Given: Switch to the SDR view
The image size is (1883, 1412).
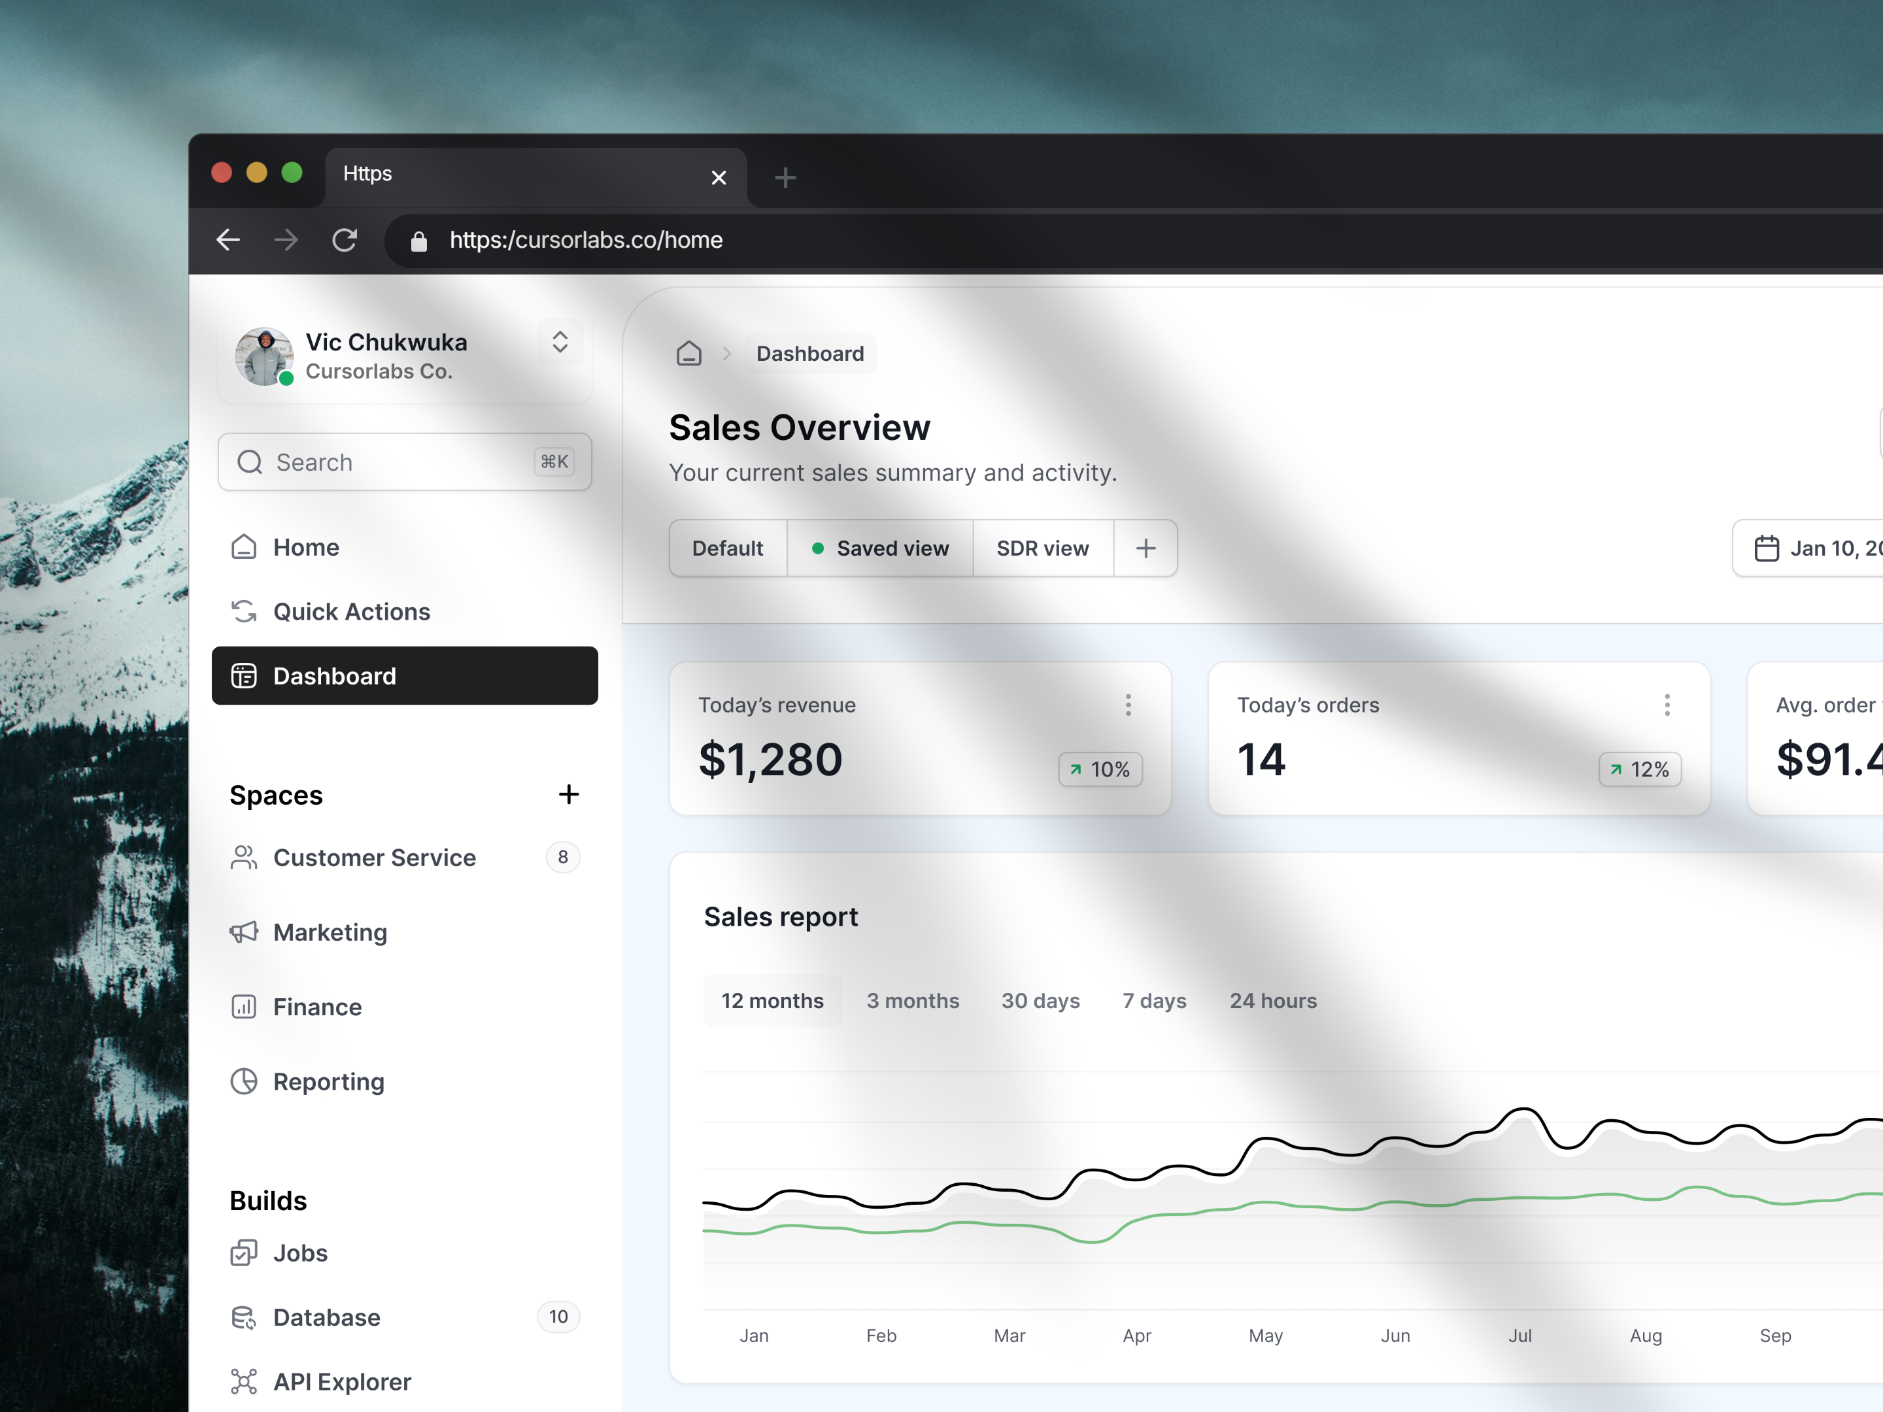Looking at the screenshot, I should coord(1043,548).
